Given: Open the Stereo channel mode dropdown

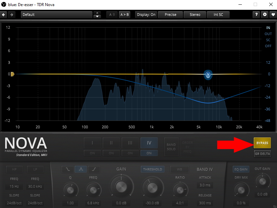Looking at the screenshot, I should 195,15.
